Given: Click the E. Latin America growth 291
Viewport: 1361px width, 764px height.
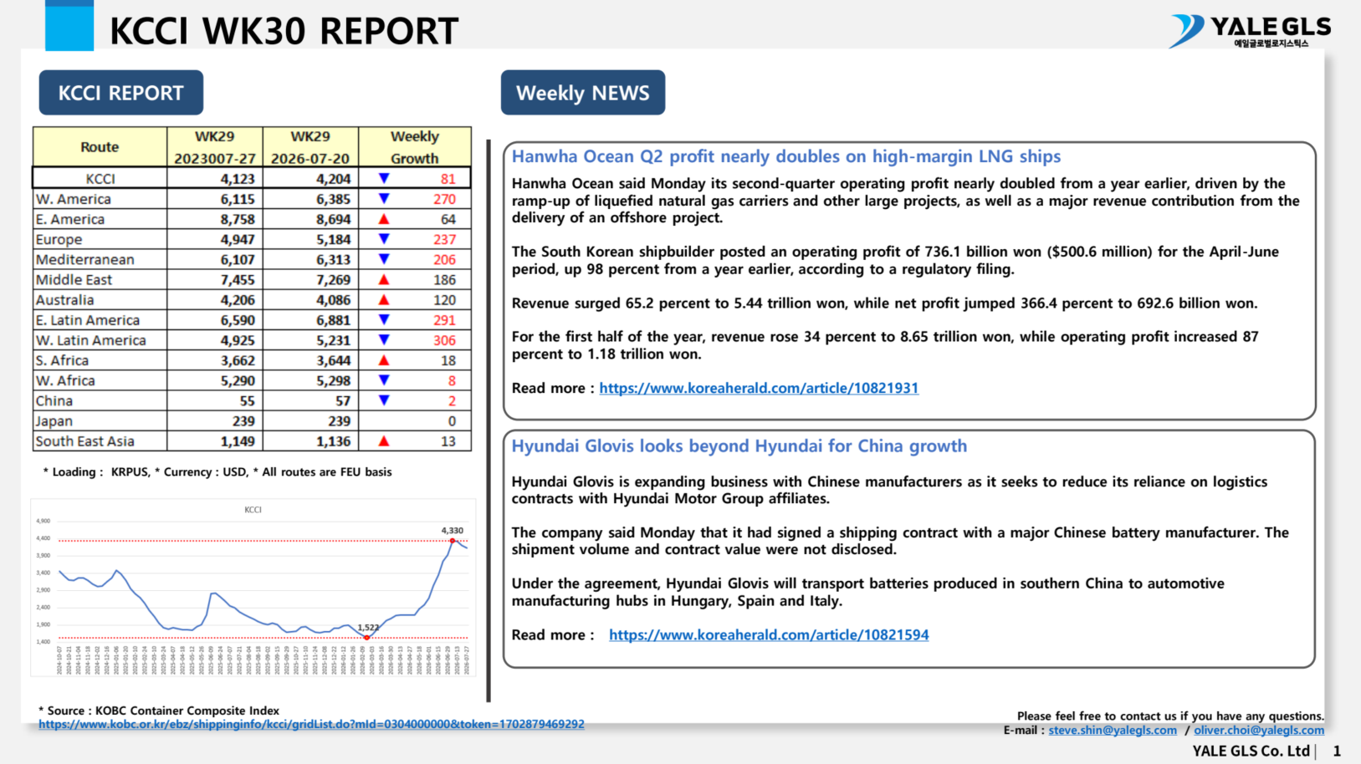Looking at the screenshot, I should click(x=444, y=320).
